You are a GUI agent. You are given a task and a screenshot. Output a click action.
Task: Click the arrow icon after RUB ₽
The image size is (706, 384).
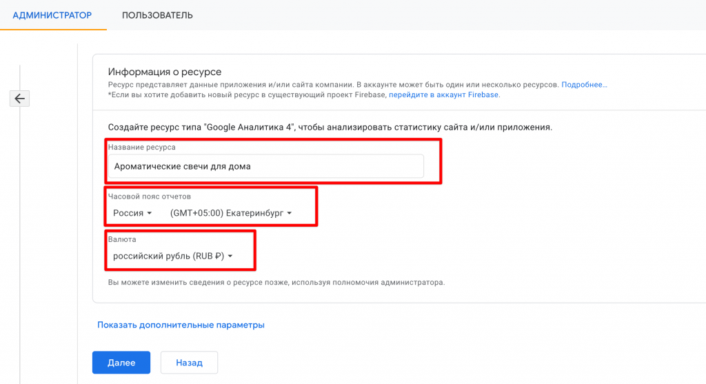(230, 256)
